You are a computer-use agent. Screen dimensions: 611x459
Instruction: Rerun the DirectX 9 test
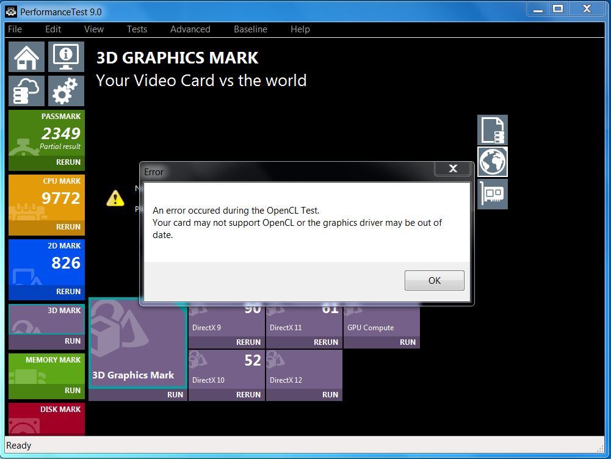pyautogui.click(x=226, y=342)
